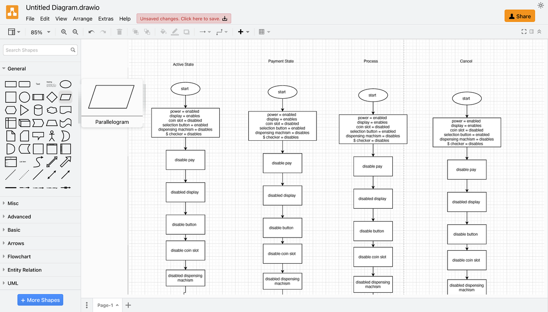Enter fullscreen with the fullscreen icon
Screen dimensions: 548x312
pos(523,31)
